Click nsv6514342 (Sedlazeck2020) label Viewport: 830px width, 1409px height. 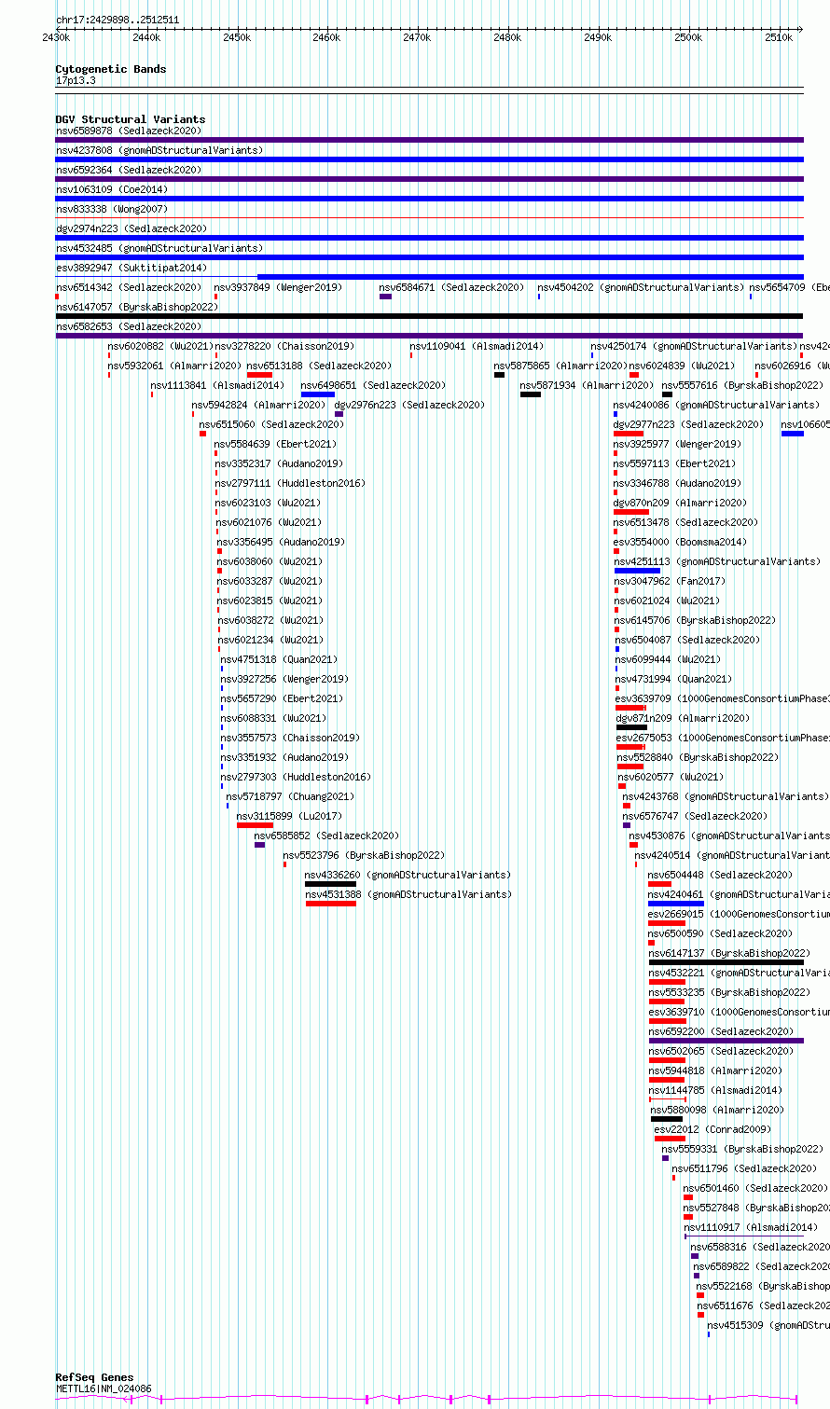click(129, 288)
